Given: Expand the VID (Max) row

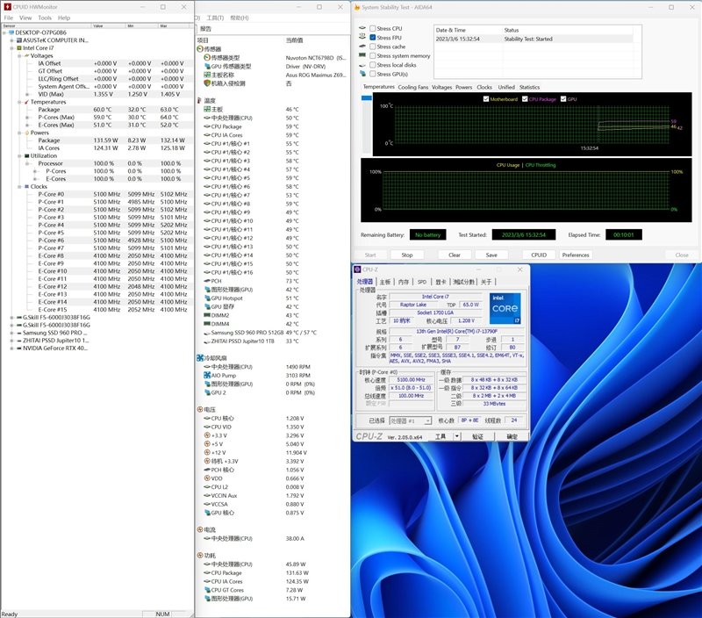Looking at the screenshot, I should (27, 94).
